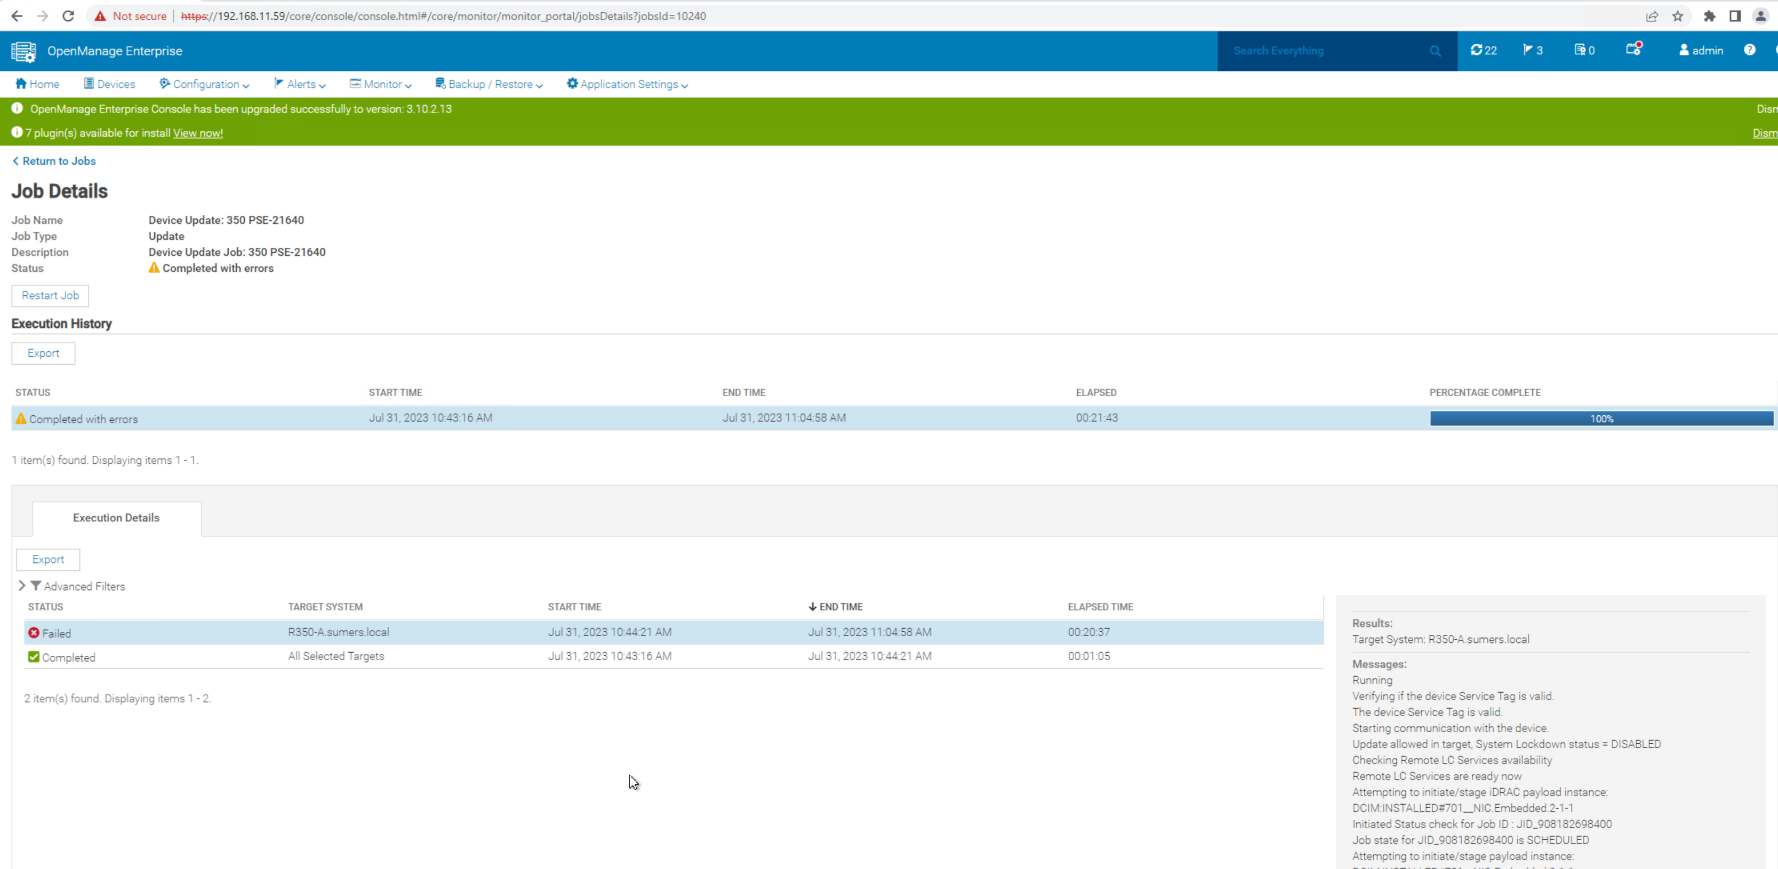This screenshot has width=1778, height=869.
Task: Sort execution history by ELAPSED column
Action: pyautogui.click(x=1096, y=392)
